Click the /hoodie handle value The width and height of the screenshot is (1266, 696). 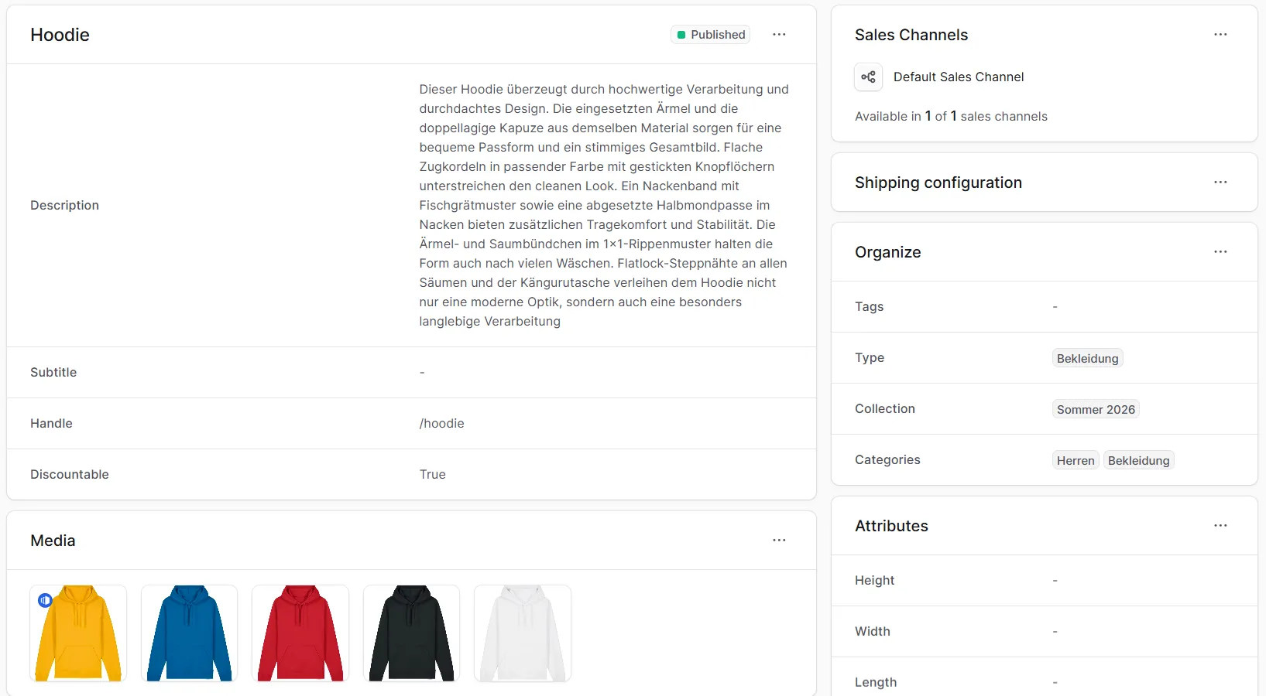click(x=441, y=423)
